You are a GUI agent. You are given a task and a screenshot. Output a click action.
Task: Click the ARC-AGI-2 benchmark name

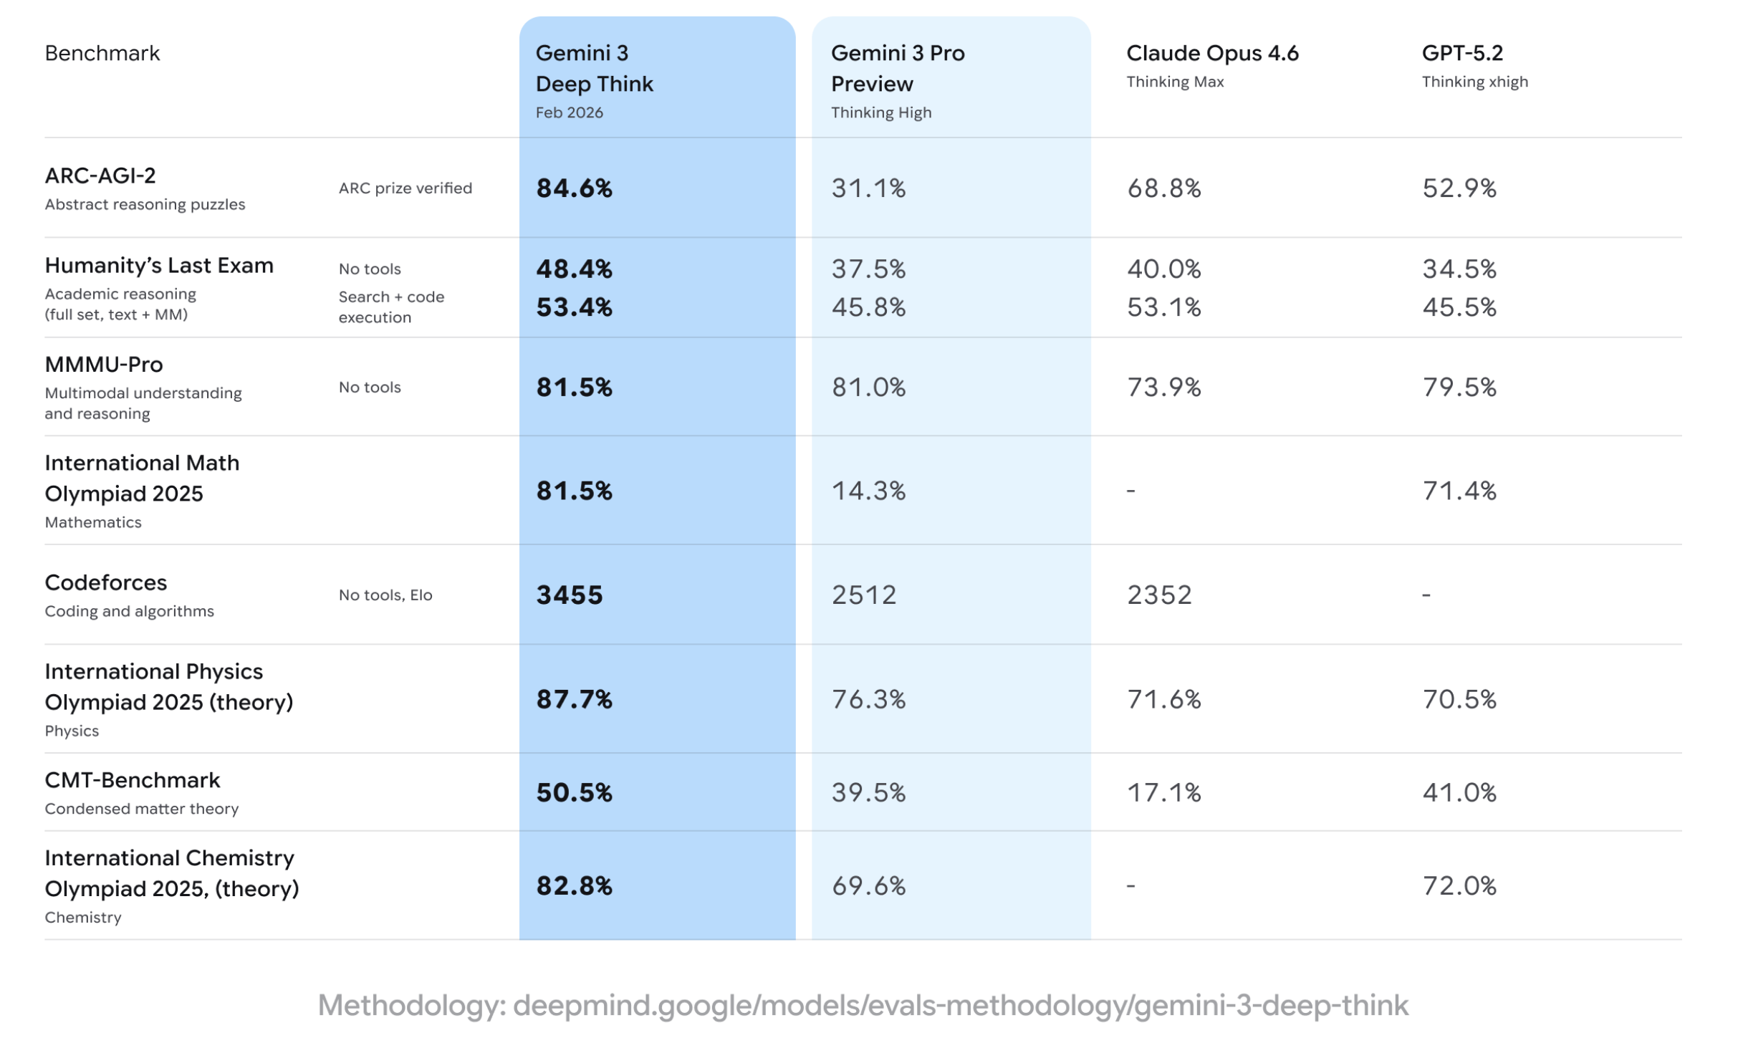click(100, 176)
